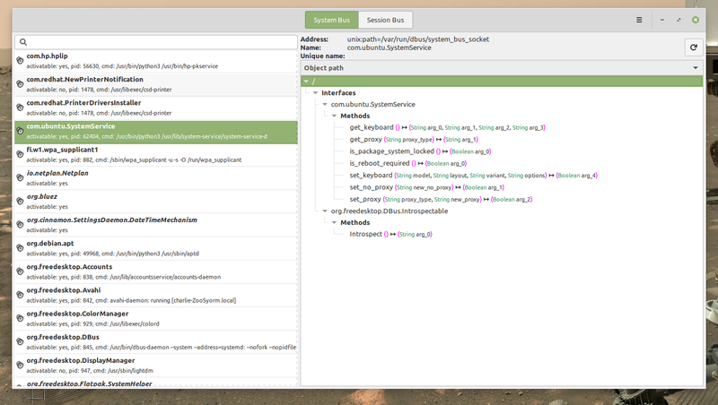
Task: Click the Object path dropdown arrow
Action: click(696, 68)
